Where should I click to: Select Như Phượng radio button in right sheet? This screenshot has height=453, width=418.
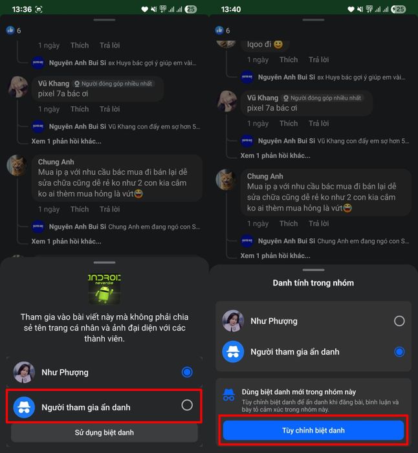[x=399, y=321]
